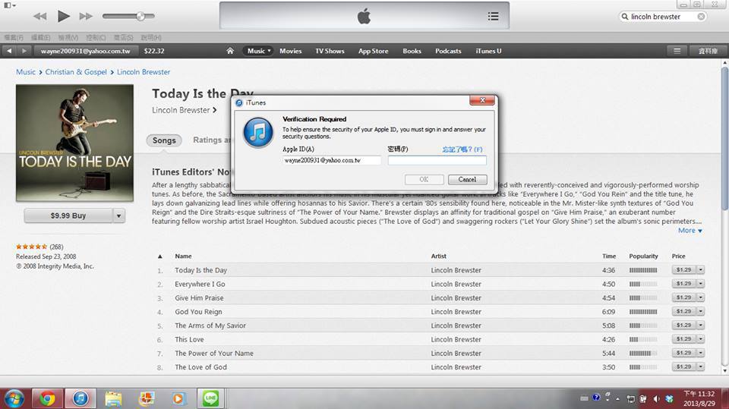
Task: Navigate back in the store
Action: point(9,51)
